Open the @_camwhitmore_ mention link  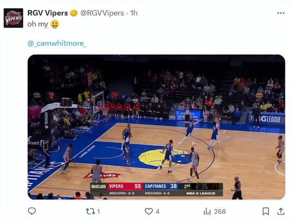coord(57,43)
